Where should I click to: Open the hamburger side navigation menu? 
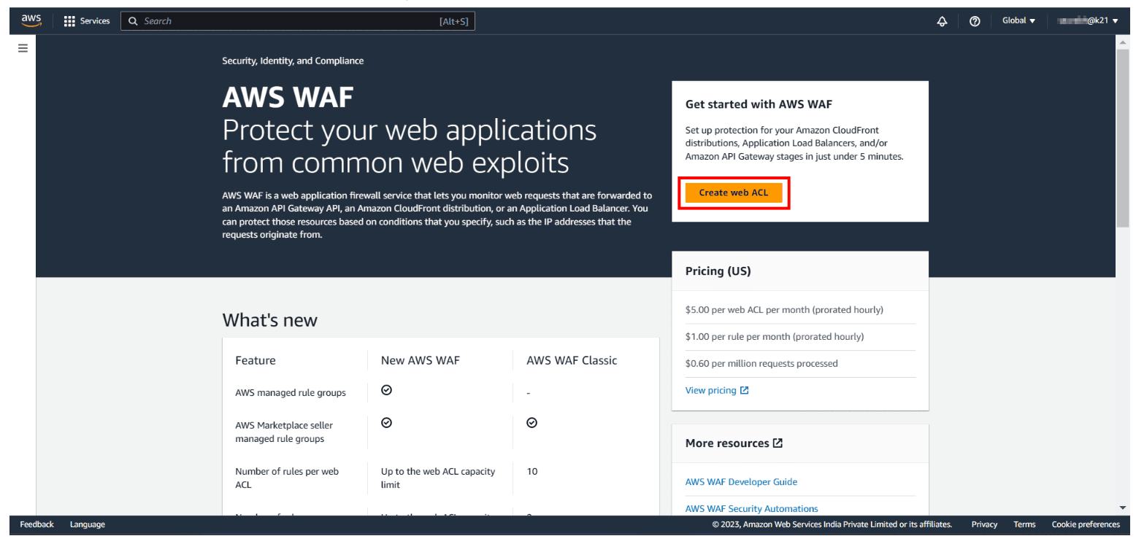click(23, 48)
